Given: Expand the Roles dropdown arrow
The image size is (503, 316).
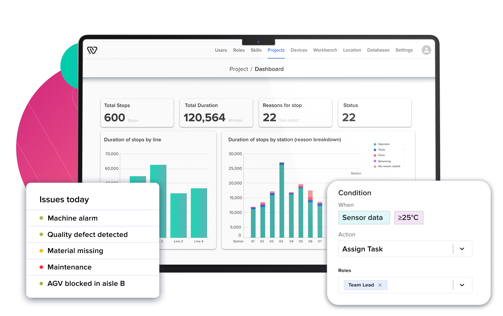Looking at the screenshot, I should pyautogui.click(x=462, y=285).
